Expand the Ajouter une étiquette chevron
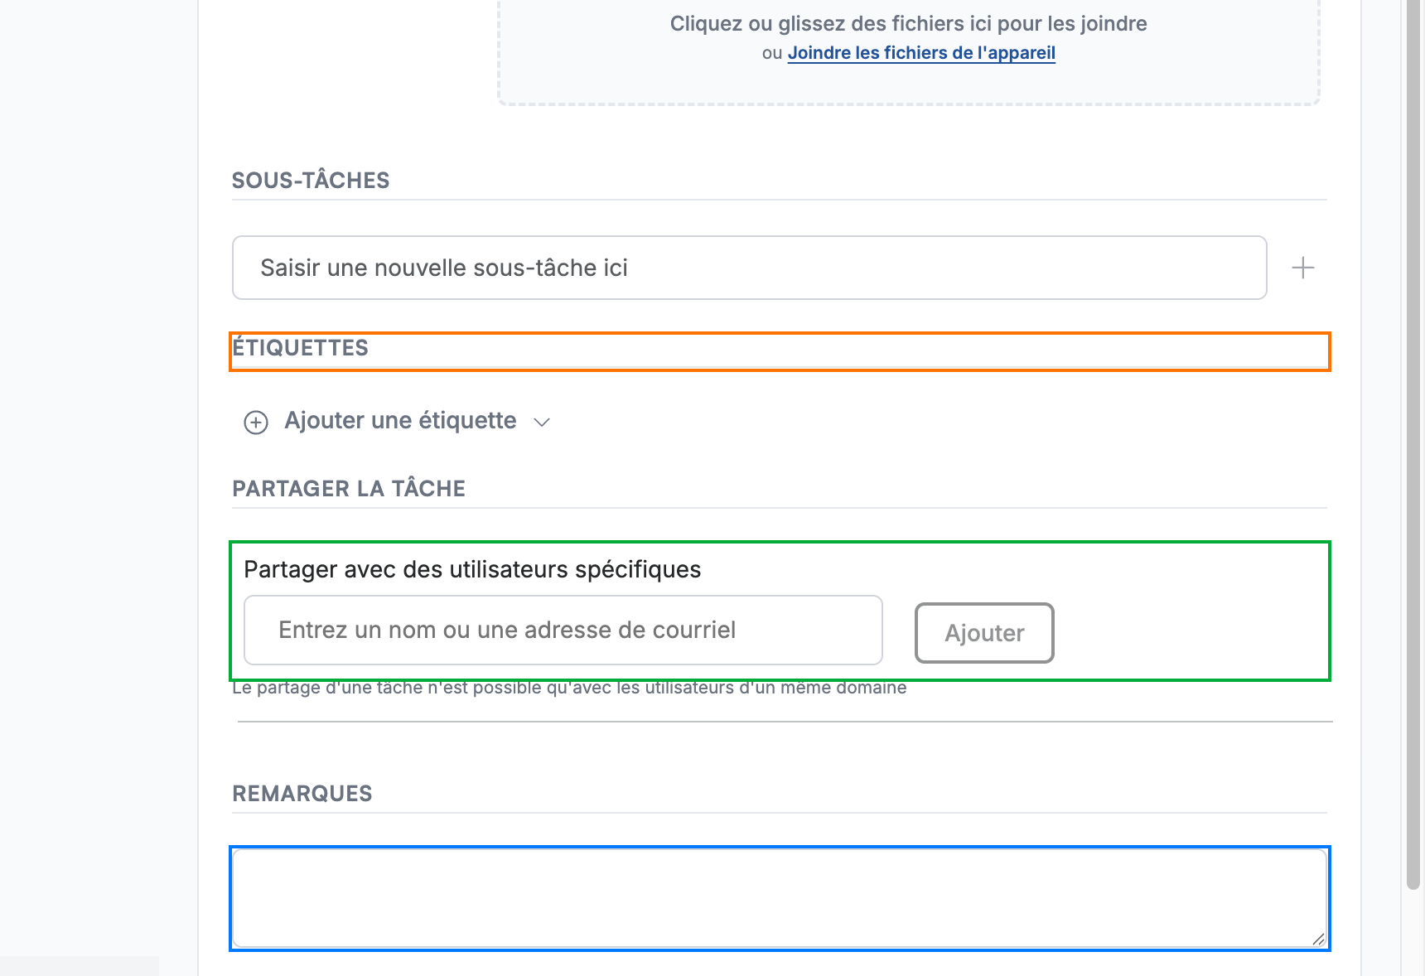The height and width of the screenshot is (976, 1425). tap(542, 423)
